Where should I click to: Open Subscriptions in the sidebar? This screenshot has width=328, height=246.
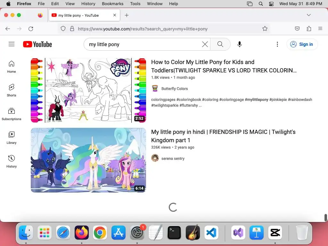[12, 114]
